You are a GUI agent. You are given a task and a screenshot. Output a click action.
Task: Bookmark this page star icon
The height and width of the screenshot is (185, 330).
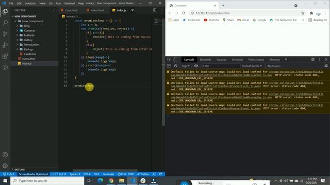(303, 13)
